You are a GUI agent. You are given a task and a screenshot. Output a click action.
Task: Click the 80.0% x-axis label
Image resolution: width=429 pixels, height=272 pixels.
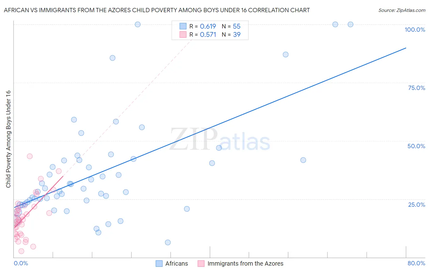pos(416,263)
